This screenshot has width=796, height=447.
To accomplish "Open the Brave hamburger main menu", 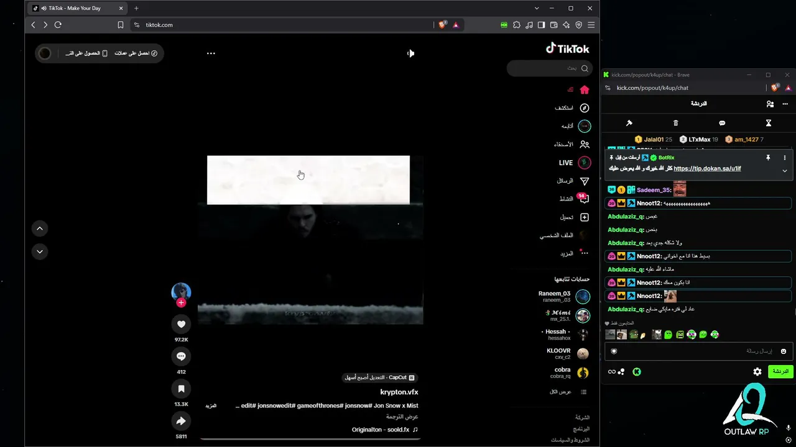I will (x=591, y=25).
